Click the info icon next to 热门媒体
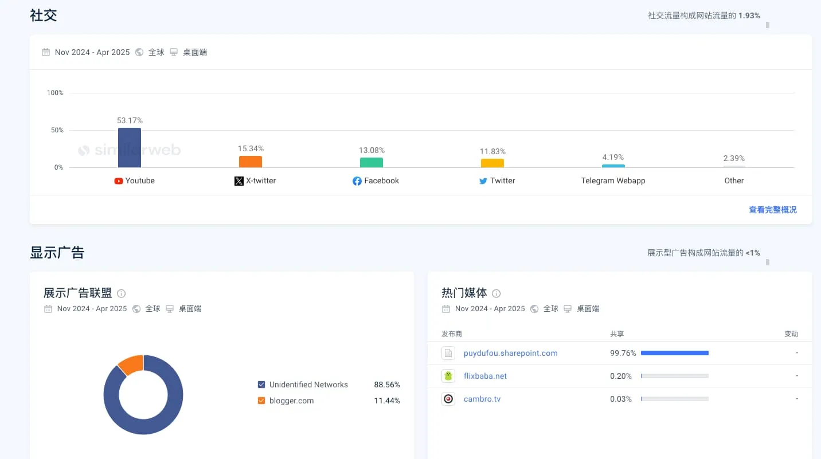Screen dimensions: 821x459 click(496, 293)
